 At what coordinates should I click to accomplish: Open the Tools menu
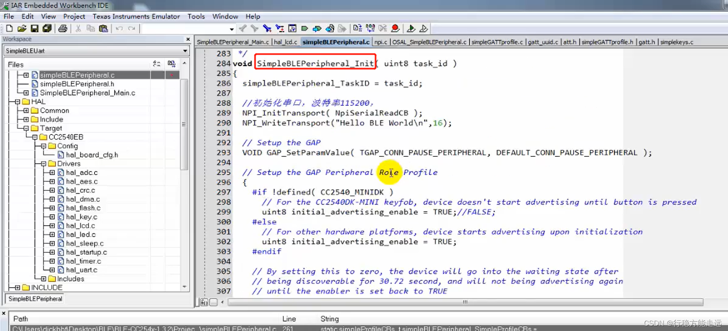(x=196, y=16)
